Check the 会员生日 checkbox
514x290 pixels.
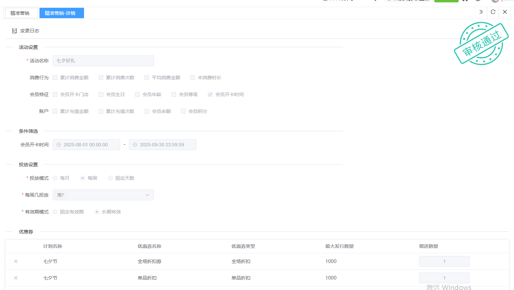click(101, 94)
